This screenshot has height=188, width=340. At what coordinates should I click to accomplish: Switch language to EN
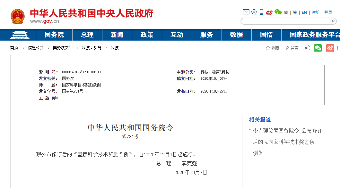[304, 12]
